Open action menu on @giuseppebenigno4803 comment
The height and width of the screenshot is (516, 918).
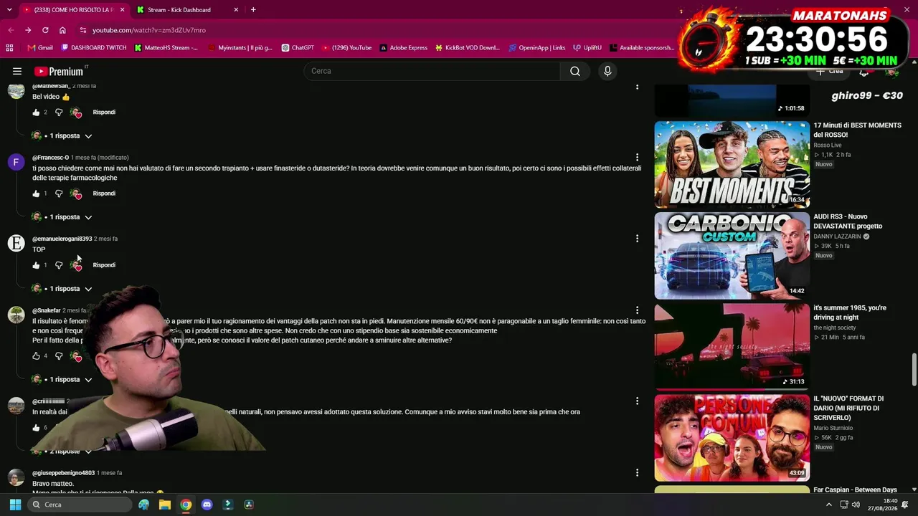coord(637,473)
